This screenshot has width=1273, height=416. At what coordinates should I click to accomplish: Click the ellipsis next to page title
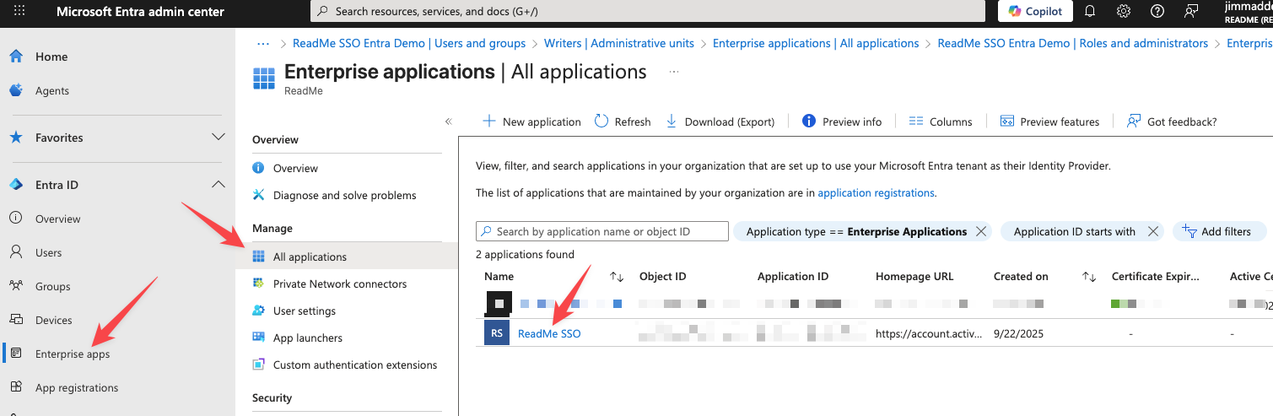pos(674,73)
